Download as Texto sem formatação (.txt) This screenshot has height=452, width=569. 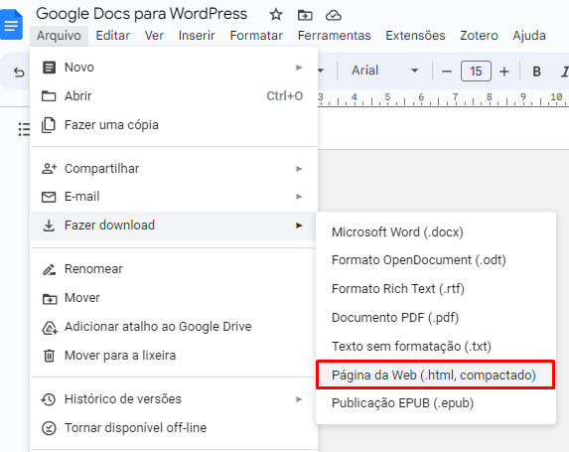tap(436, 347)
